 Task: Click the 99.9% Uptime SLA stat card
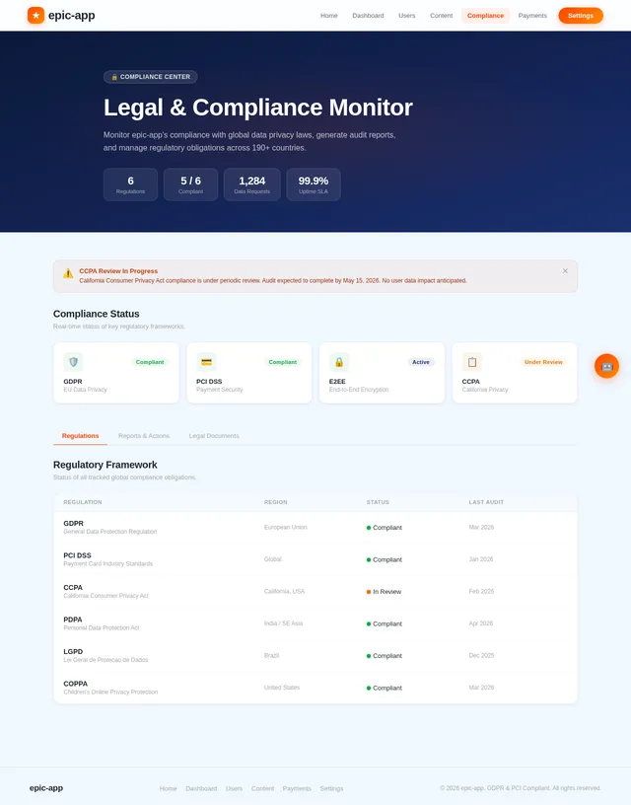pos(314,184)
